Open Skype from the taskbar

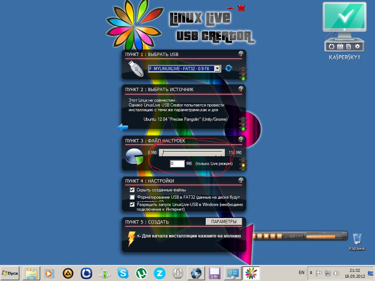(x=123, y=273)
